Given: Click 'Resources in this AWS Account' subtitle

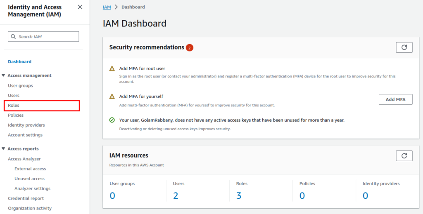Looking at the screenshot, I should 136,165.
